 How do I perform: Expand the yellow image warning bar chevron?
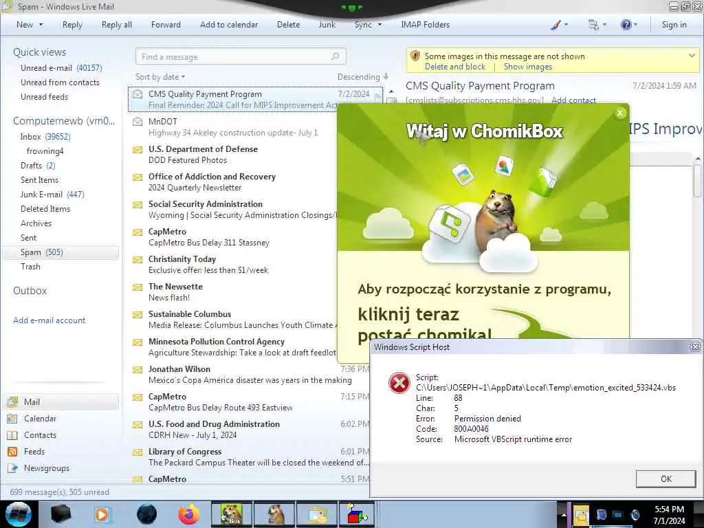692,56
